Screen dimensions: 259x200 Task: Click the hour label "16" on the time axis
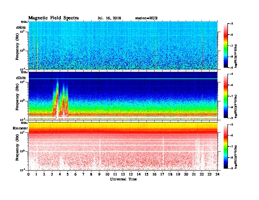[154, 174]
